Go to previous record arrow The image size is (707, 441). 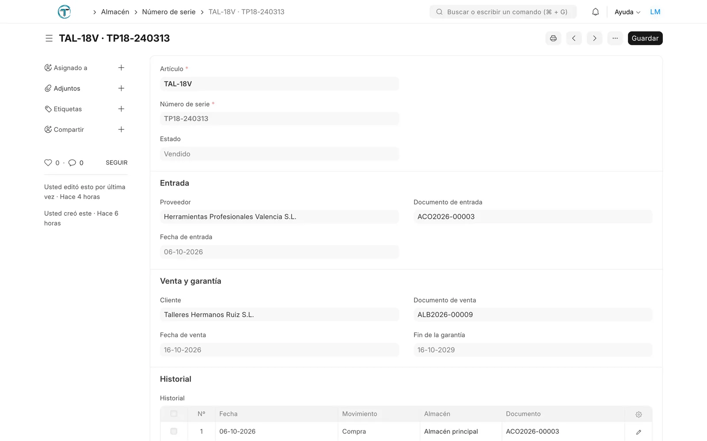[x=574, y=38]
